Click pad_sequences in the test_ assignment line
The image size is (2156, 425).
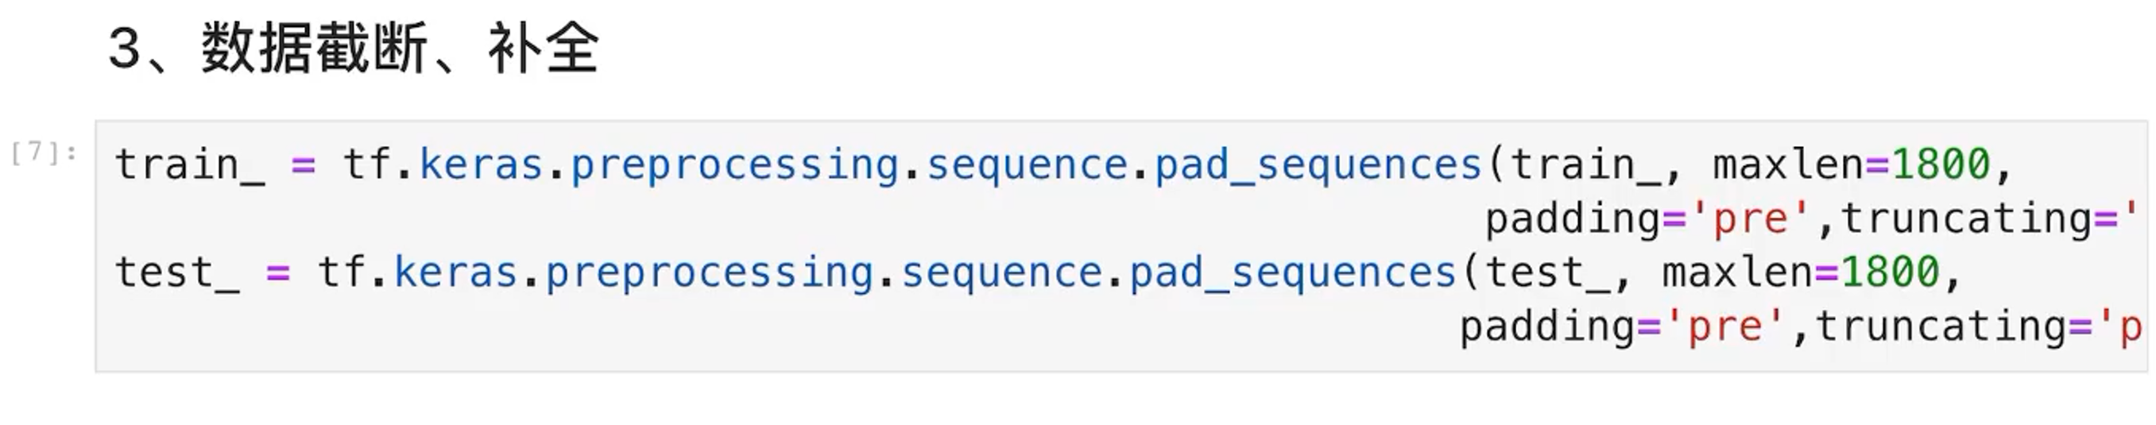(x=1293, y=272)
